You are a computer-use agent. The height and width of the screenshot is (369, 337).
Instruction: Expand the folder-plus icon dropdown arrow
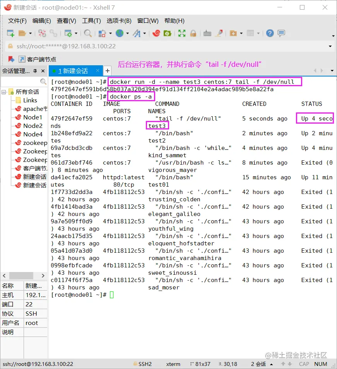(x=241, y=34)
